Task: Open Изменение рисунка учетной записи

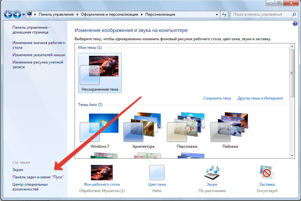Action: tap(38, 65)
